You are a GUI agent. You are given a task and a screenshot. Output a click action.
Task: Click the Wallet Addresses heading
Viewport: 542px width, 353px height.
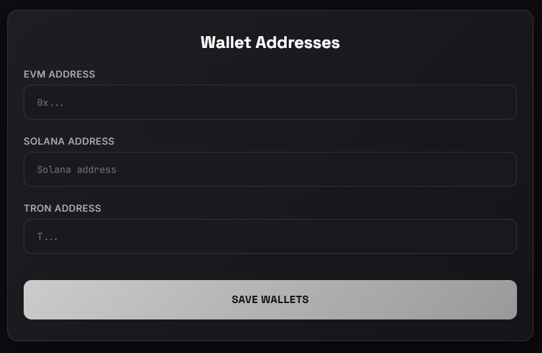click(270, 43)
